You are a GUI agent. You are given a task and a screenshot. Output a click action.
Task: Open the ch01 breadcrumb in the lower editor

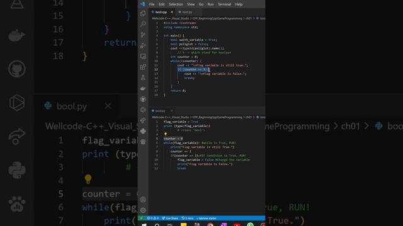[x=249, y=117]
